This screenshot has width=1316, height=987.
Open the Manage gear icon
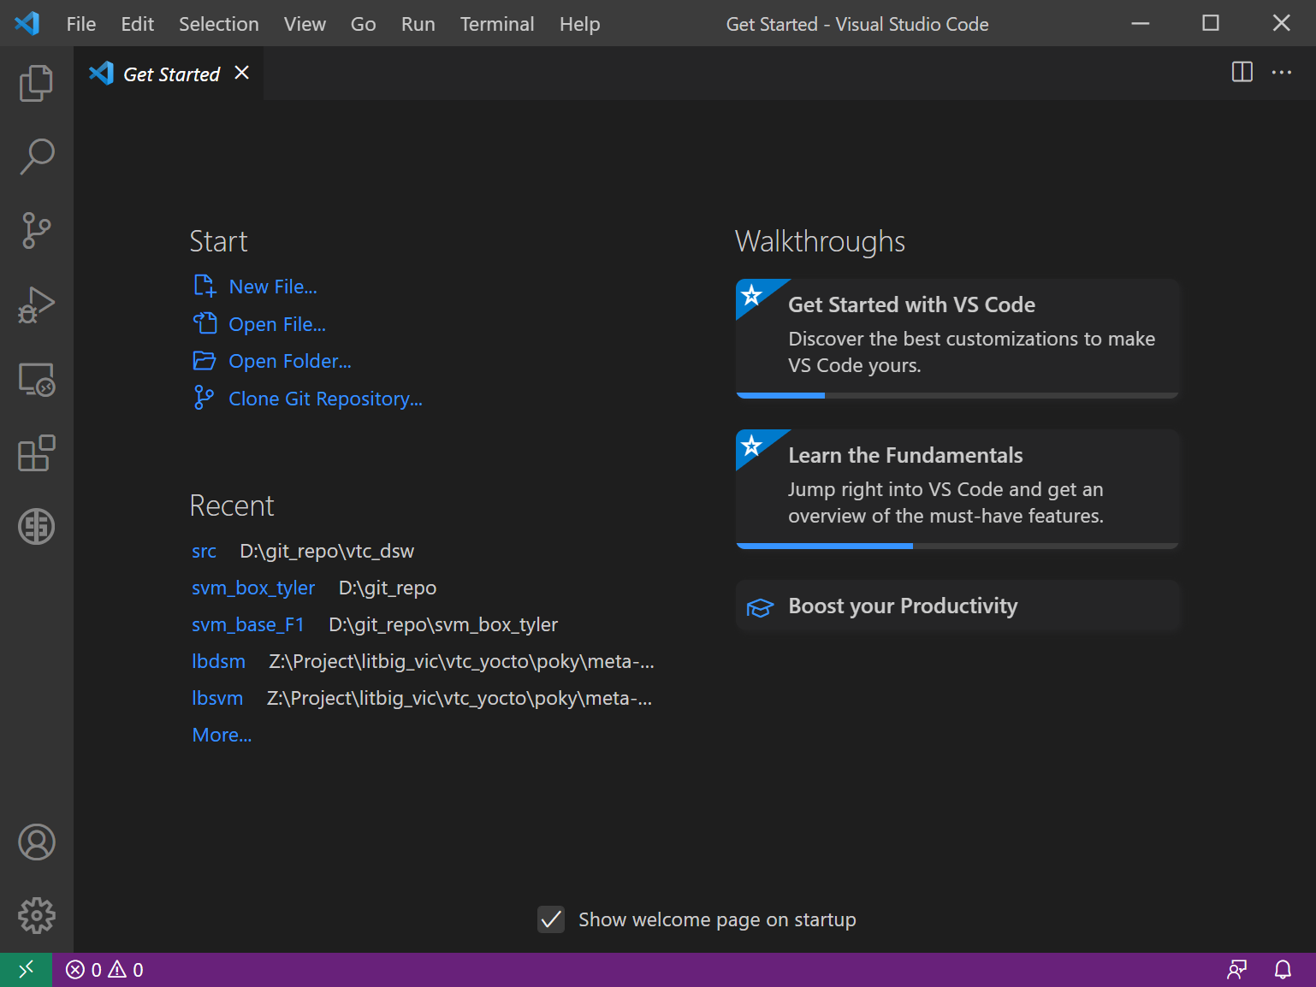(36, 915)
